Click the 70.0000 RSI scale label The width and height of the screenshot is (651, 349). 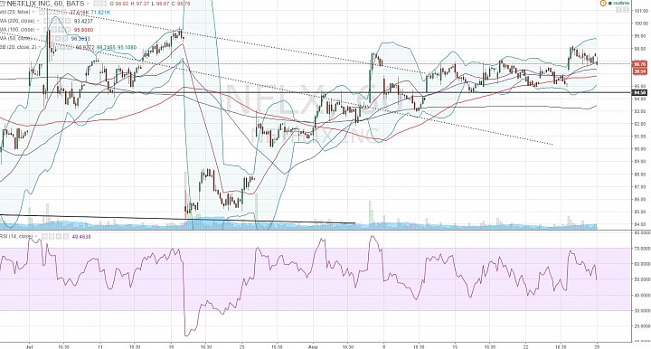pos(641,249)
